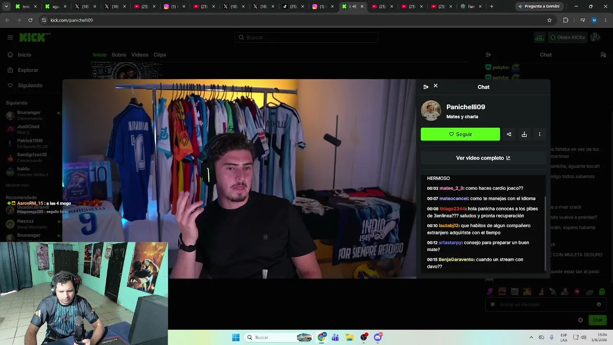The image size is (613, 345).
Task: Switch to the channel's Sobre tab
Action: point(119,55)
